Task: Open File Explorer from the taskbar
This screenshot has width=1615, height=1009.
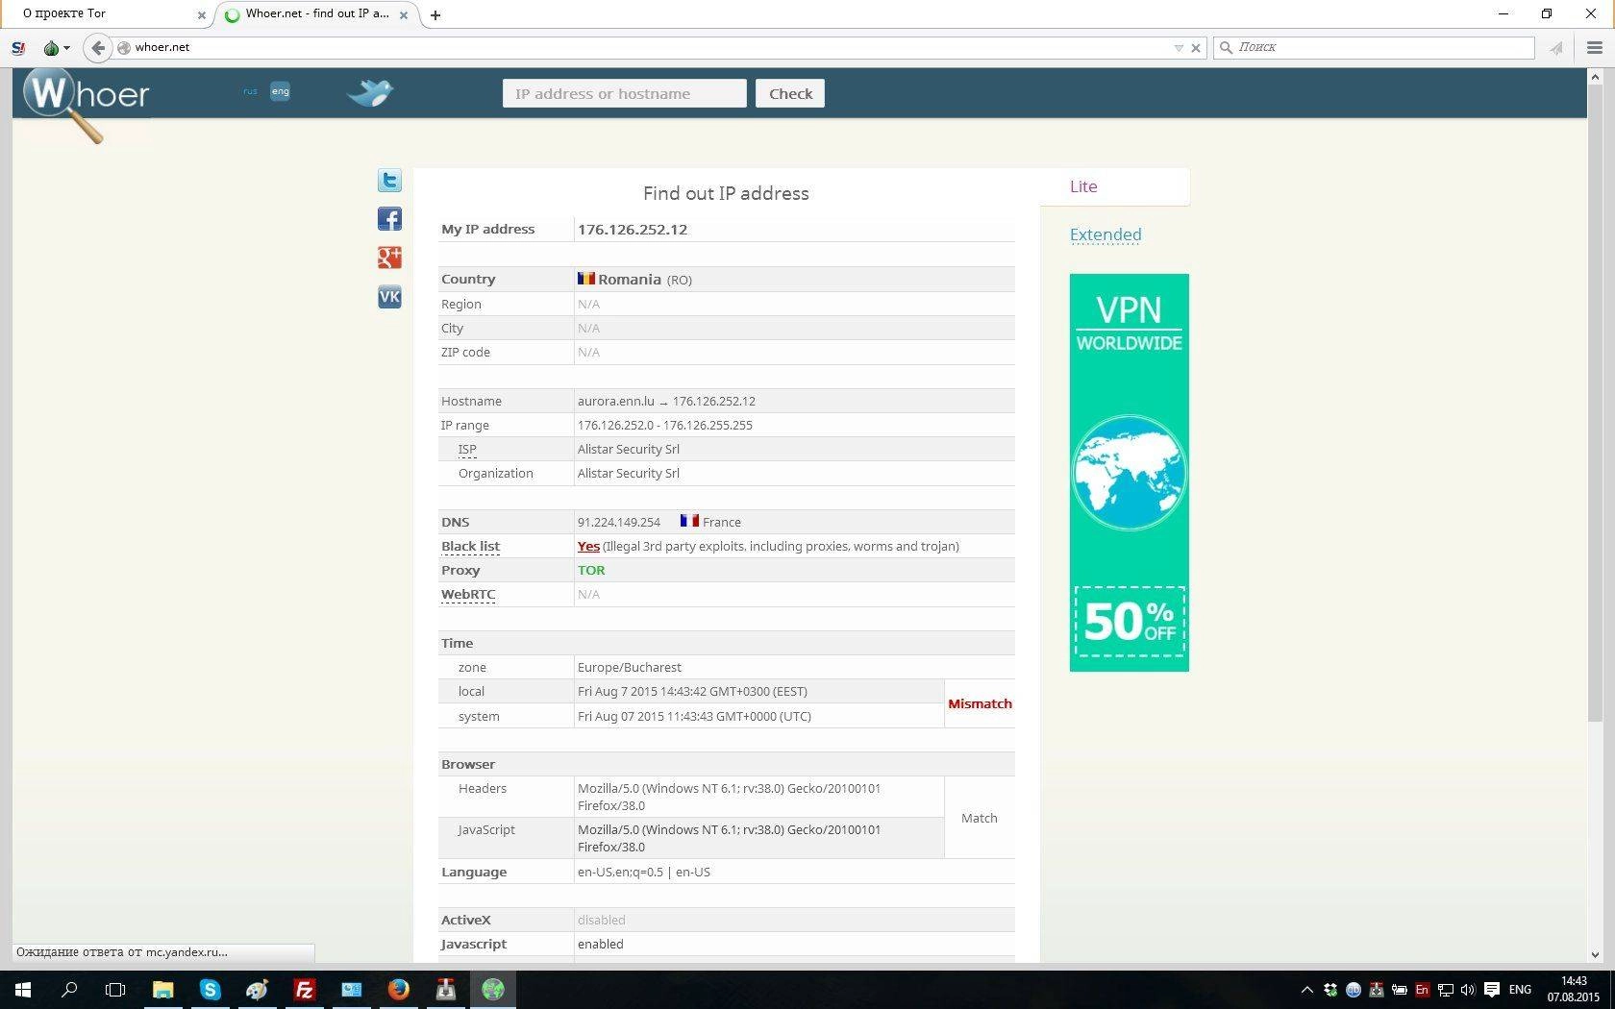Action: coord(162,989)
